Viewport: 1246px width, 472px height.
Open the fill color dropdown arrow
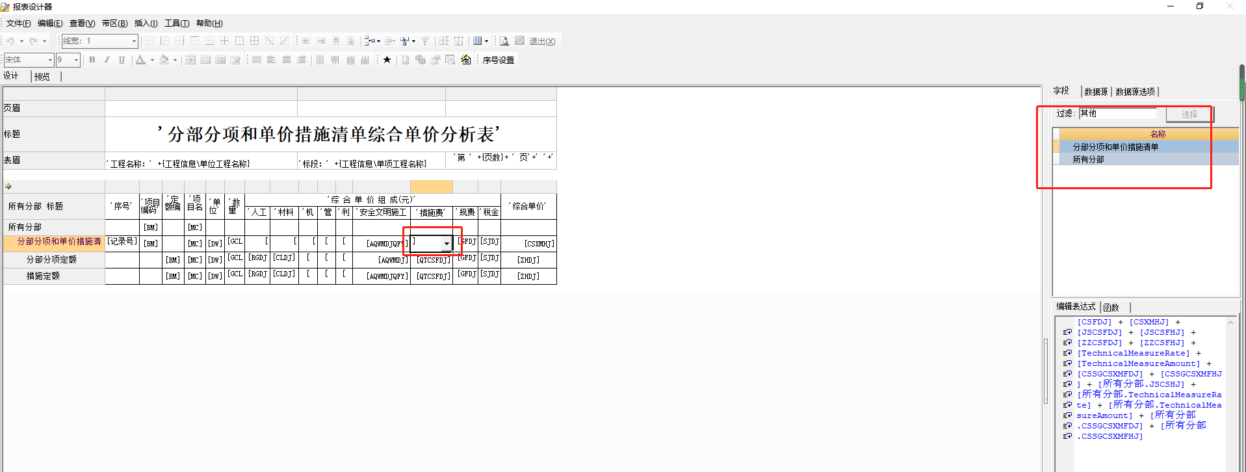click(x=175, y=60)
